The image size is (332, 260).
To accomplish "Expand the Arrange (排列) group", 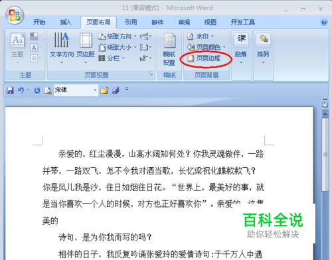I will pos(263,48).
